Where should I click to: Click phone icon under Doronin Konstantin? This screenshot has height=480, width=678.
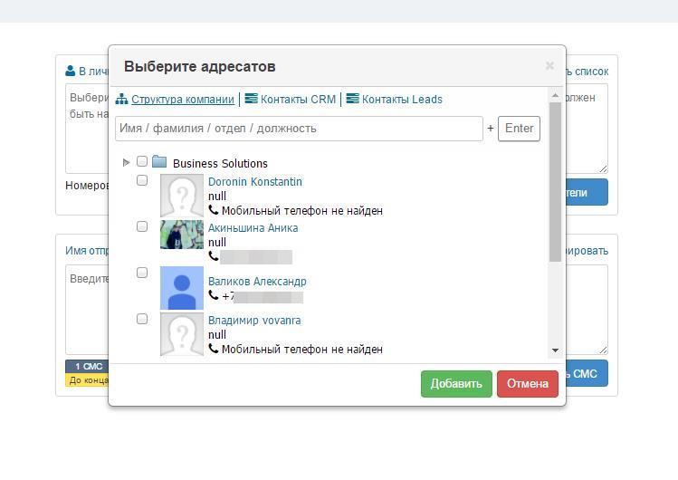click(213, 210)
